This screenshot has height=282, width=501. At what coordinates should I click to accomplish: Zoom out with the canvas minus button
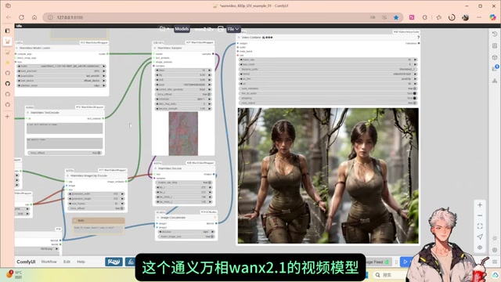click(480, 215)
